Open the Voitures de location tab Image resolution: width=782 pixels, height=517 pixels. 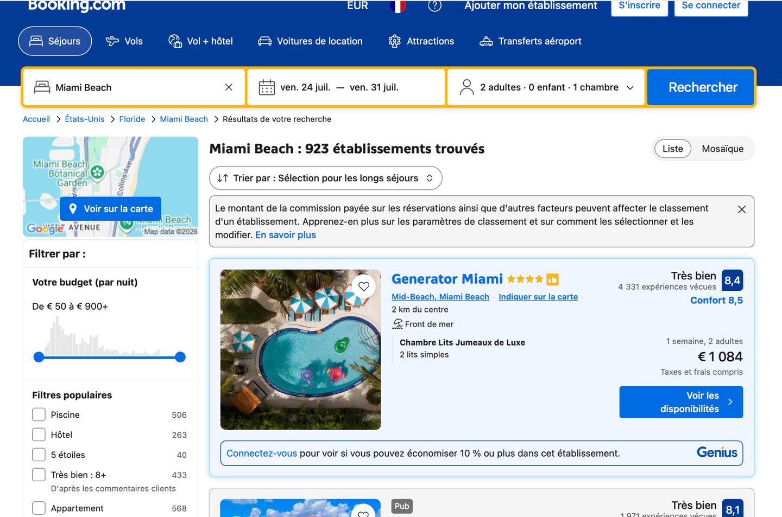click(310, 41)
